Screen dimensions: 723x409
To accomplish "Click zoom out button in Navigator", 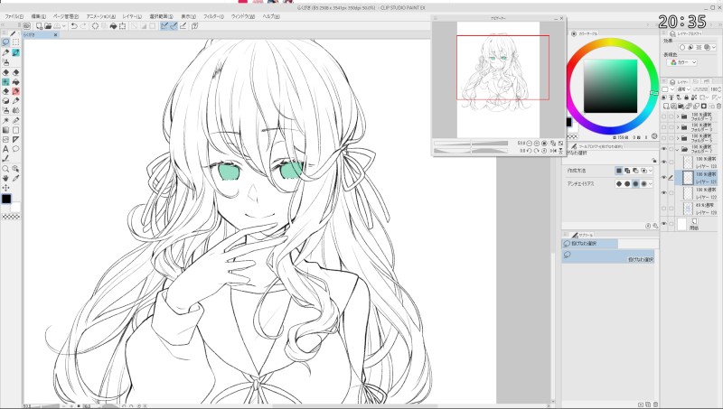I will pos(529,144).
